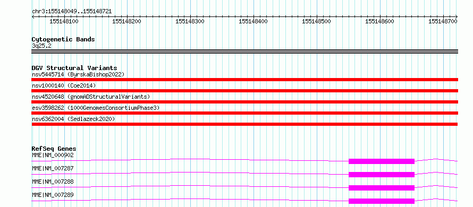Click the 155148300 ruler tick label
The height and width of the screenshot is (207, 473).
(190, 21)
